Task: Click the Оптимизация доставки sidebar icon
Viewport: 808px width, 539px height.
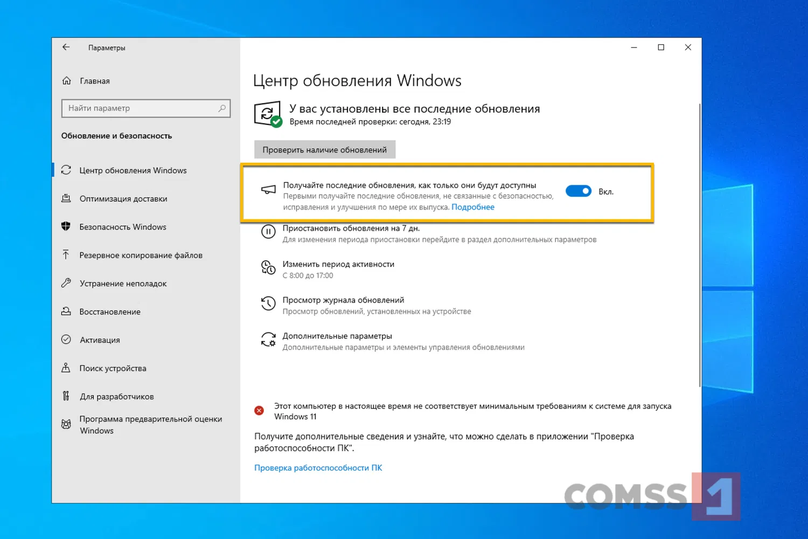Action: click(x=66, y=198)
